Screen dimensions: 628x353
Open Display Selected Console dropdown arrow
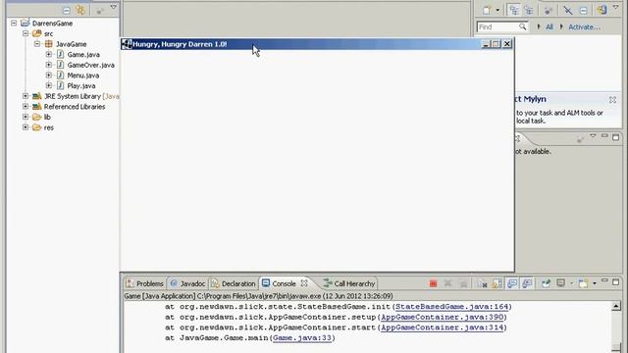point(571,283)
